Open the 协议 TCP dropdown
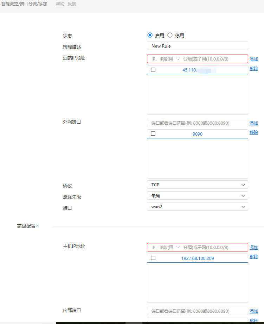The height and width of the screenshot is (324, 264). 197,185
